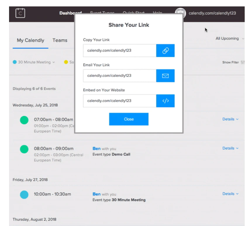Click the green status dot beside 08:00am
Screen dimensions: 252x226
[24, 149]
